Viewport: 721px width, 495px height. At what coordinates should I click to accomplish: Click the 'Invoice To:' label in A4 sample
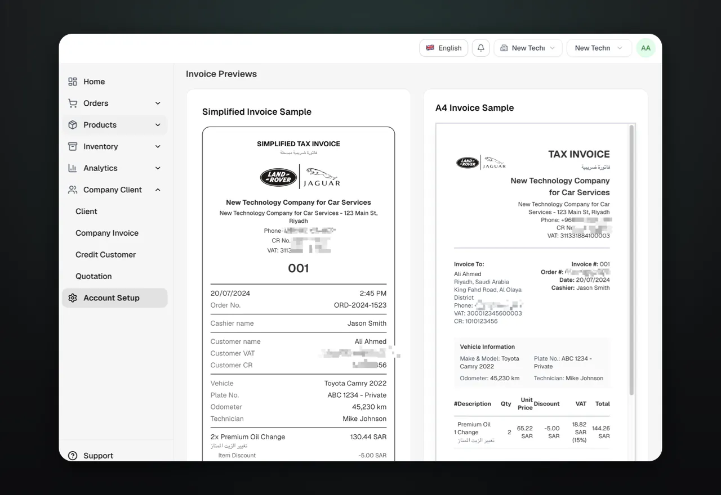coord(469,264)
